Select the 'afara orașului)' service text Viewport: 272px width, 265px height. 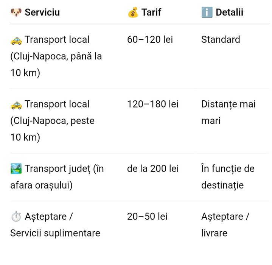point(42,185)
